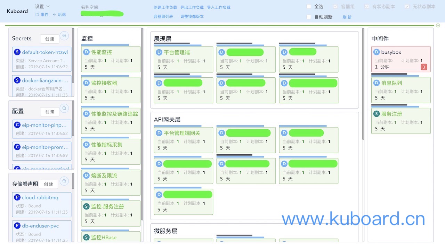Image resolution: width=445 pixels, height=249 pixels.
Task: Click the 刷新 refresh link
Action: tap(347, 17)
